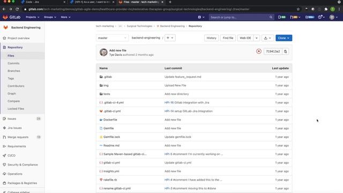Open the Projects menu
This screenshot has width=343, height=193.
[33, 17]
